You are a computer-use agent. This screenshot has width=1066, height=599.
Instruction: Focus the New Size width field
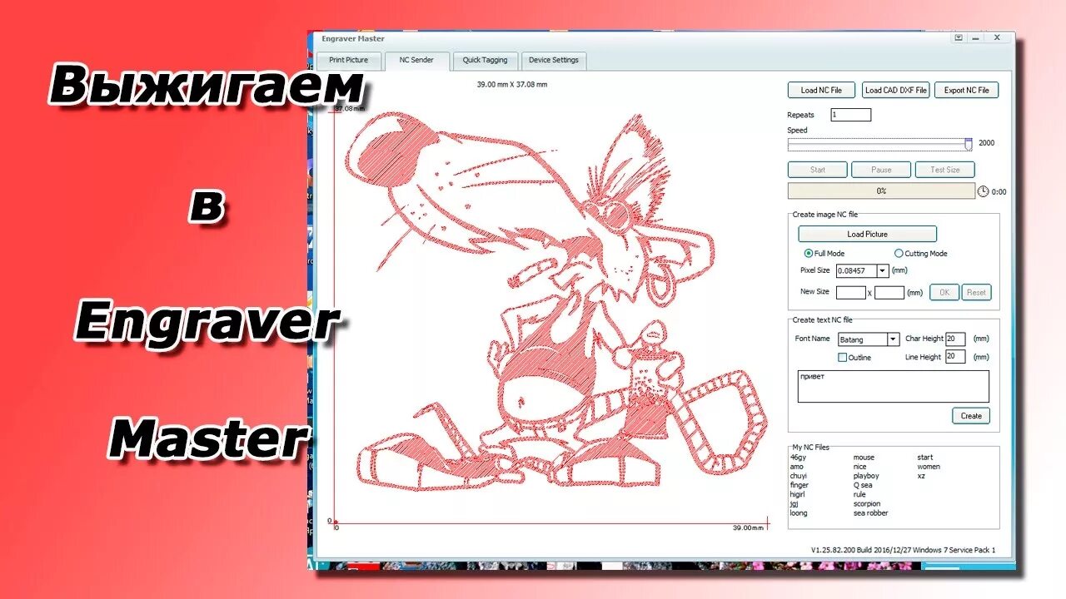851,293
